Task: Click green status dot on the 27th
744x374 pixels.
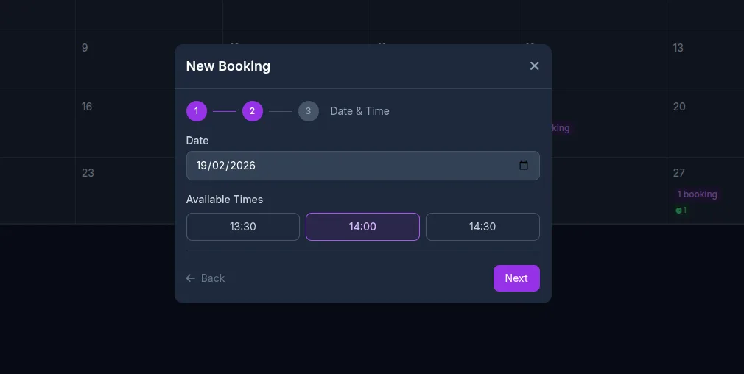Action: (x=678, y=211)
